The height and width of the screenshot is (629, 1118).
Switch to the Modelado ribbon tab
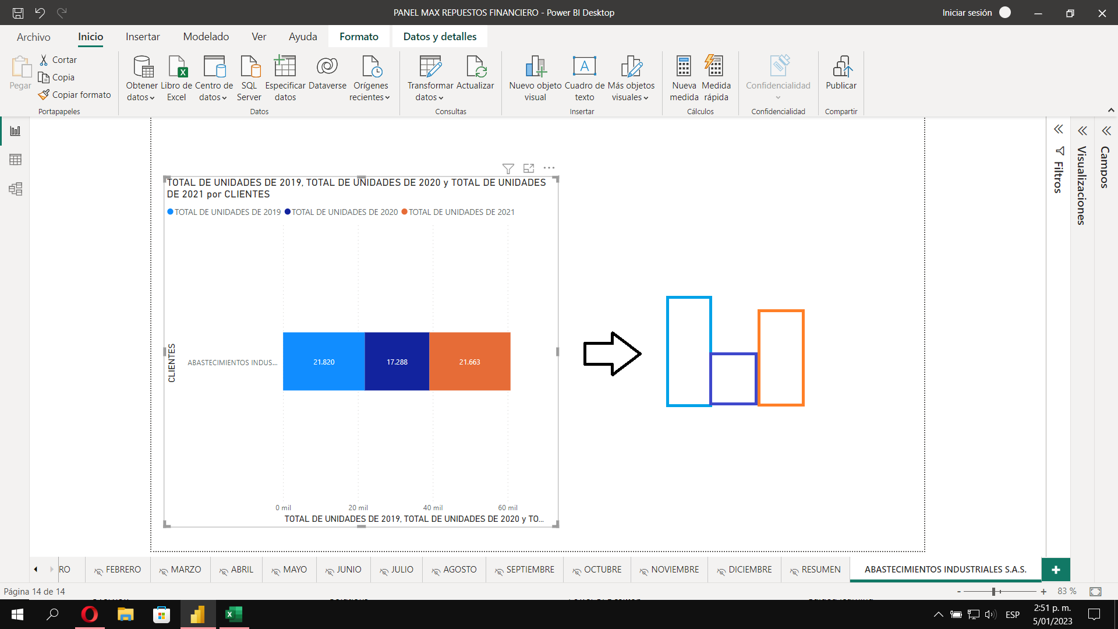[206, 37]
